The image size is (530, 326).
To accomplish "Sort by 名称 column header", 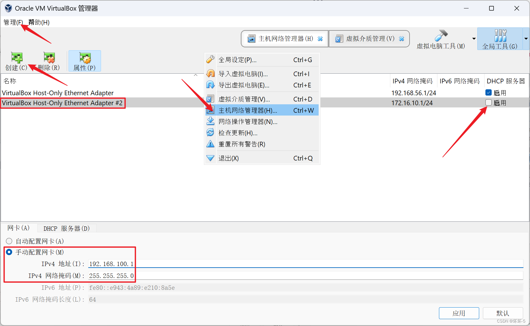I will point(10,81).
